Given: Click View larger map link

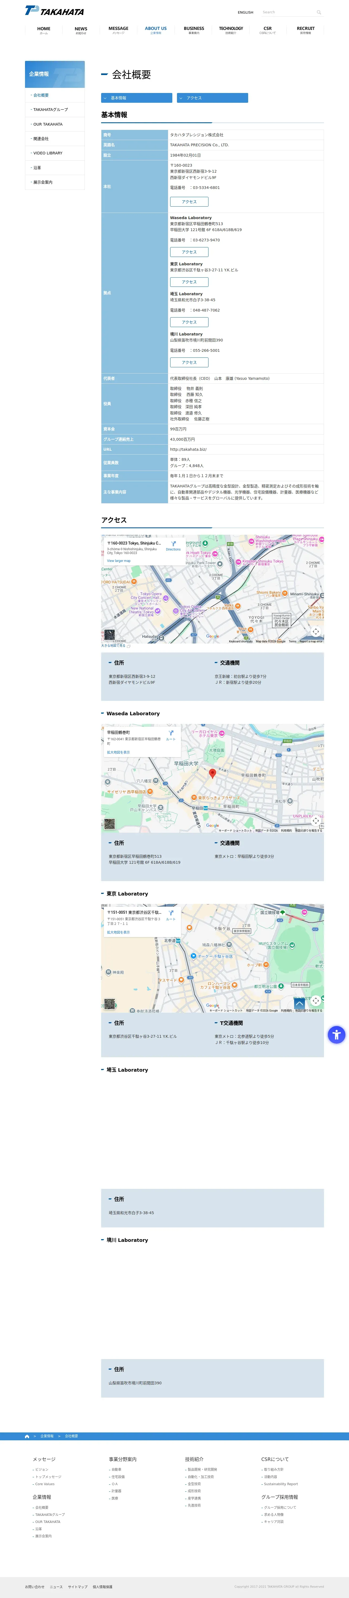Looking at the screenshot, I should (x=119, y=561).
